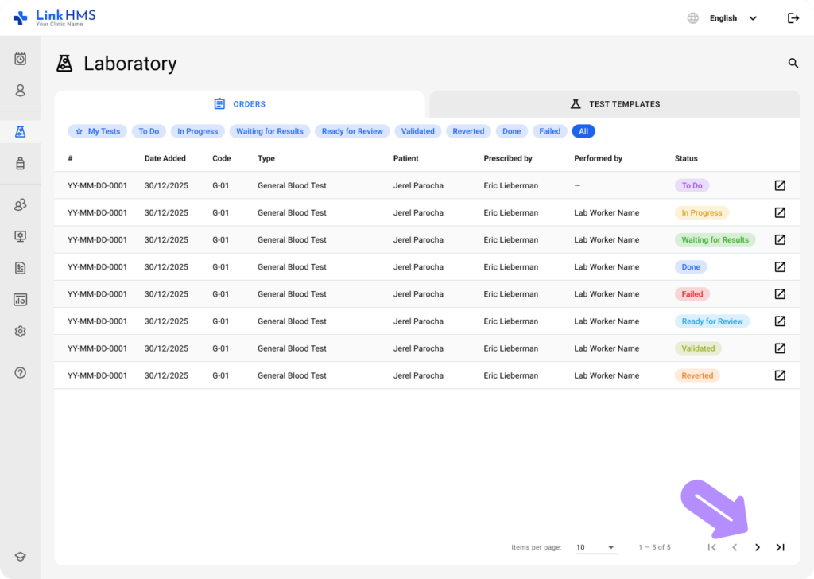Toggle the Waiting for Results filter chip
The width and height of the screenshot is (814, 579).
click(x=270, y=131)
